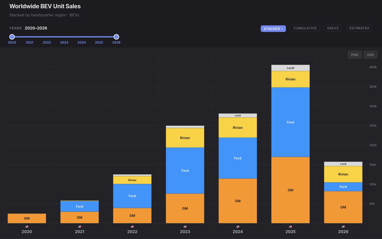The height and width of the screenshot is (239, 382).
Task: Click the Worldwide BEV Unit Sales title
Action: click(45, 6)
